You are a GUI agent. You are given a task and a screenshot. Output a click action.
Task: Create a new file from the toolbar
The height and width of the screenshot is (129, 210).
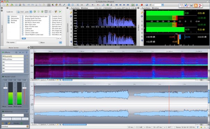click(x=3, y=5)
